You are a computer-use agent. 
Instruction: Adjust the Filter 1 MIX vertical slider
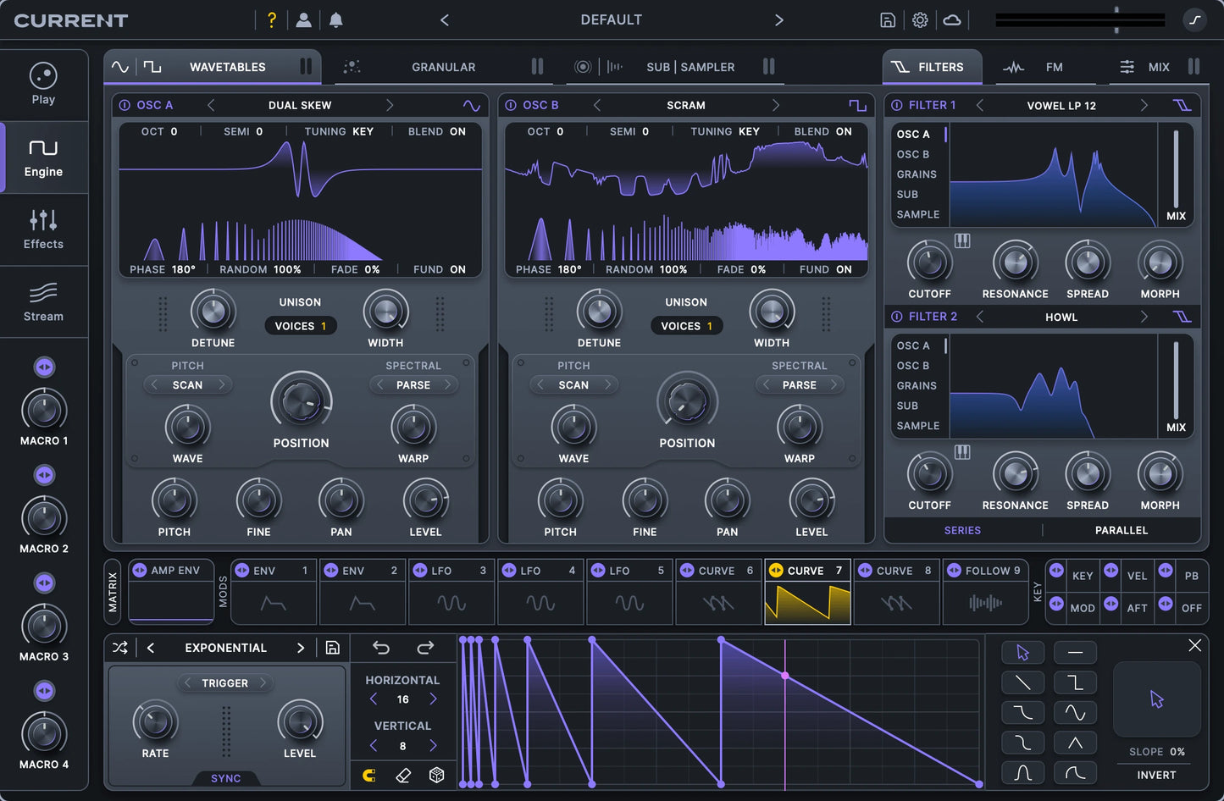tap(1176, 169)
